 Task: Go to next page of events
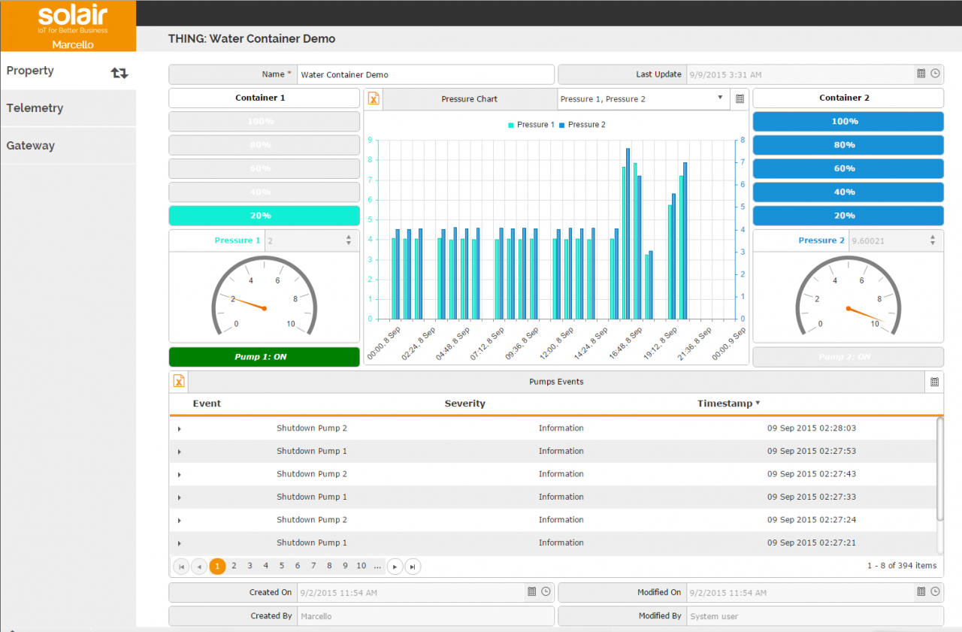click(395, 567)
